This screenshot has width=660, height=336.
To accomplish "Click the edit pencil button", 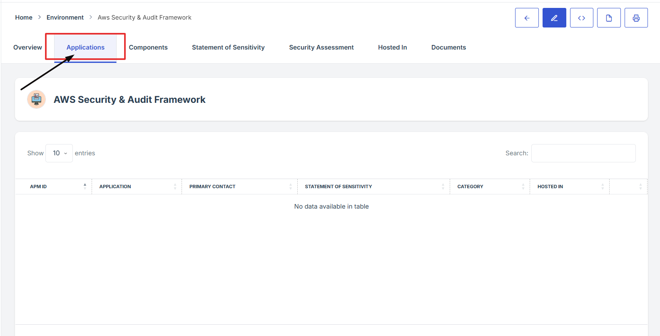I will tap(554, 18).
